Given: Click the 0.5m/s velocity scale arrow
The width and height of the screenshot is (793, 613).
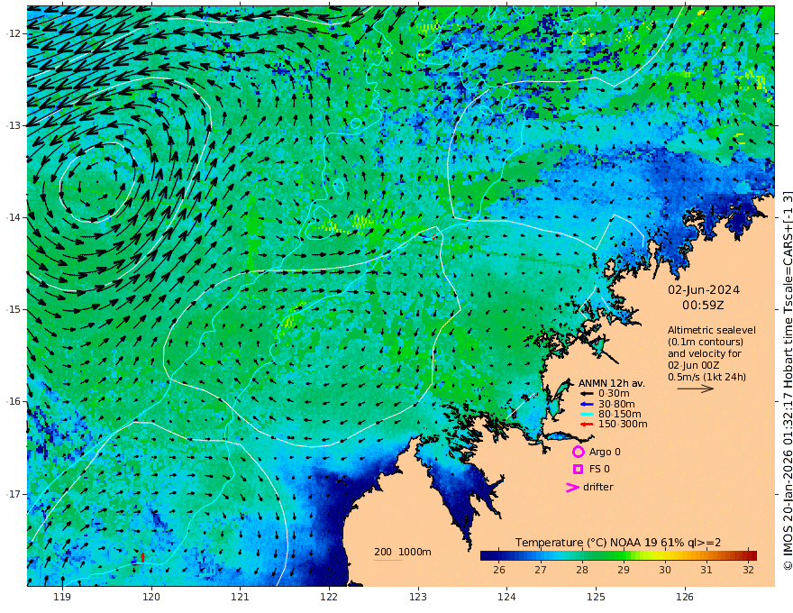Looking at the screenshot, I should click(696, 389).
